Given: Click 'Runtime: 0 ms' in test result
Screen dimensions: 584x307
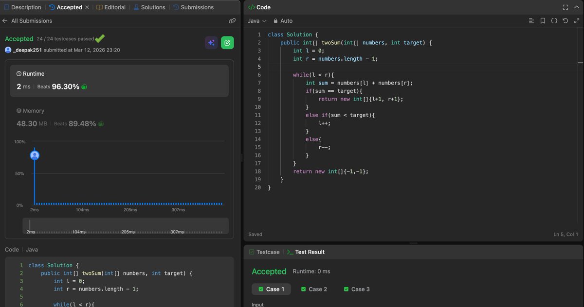Looking at the screenshot, I should click(x=311, y=272).
